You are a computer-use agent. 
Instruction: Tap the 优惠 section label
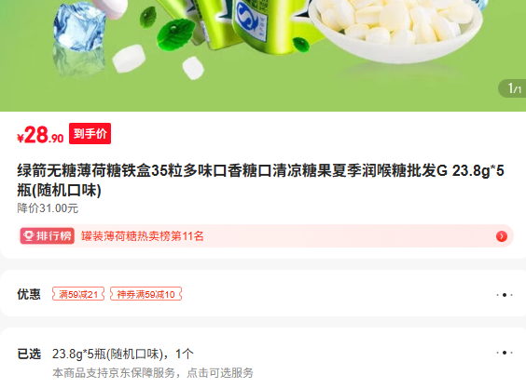(29, 294)
